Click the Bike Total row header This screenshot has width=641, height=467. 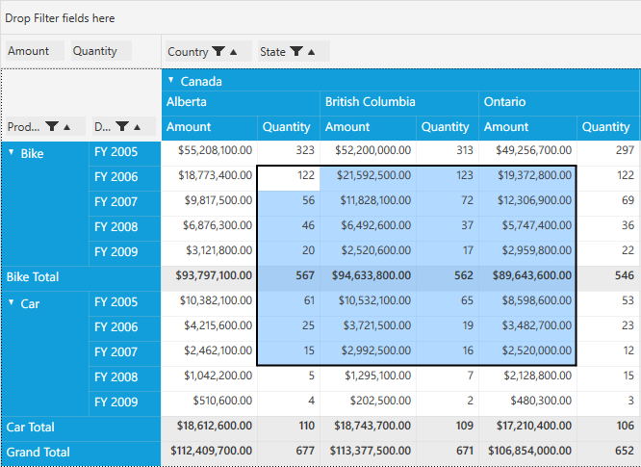coord(33,277)
